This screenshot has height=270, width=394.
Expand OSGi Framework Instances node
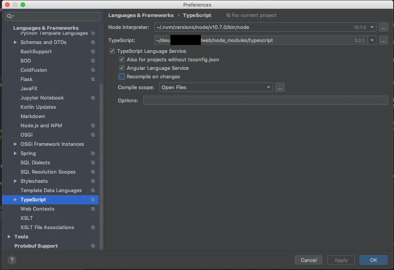[15, 144]
